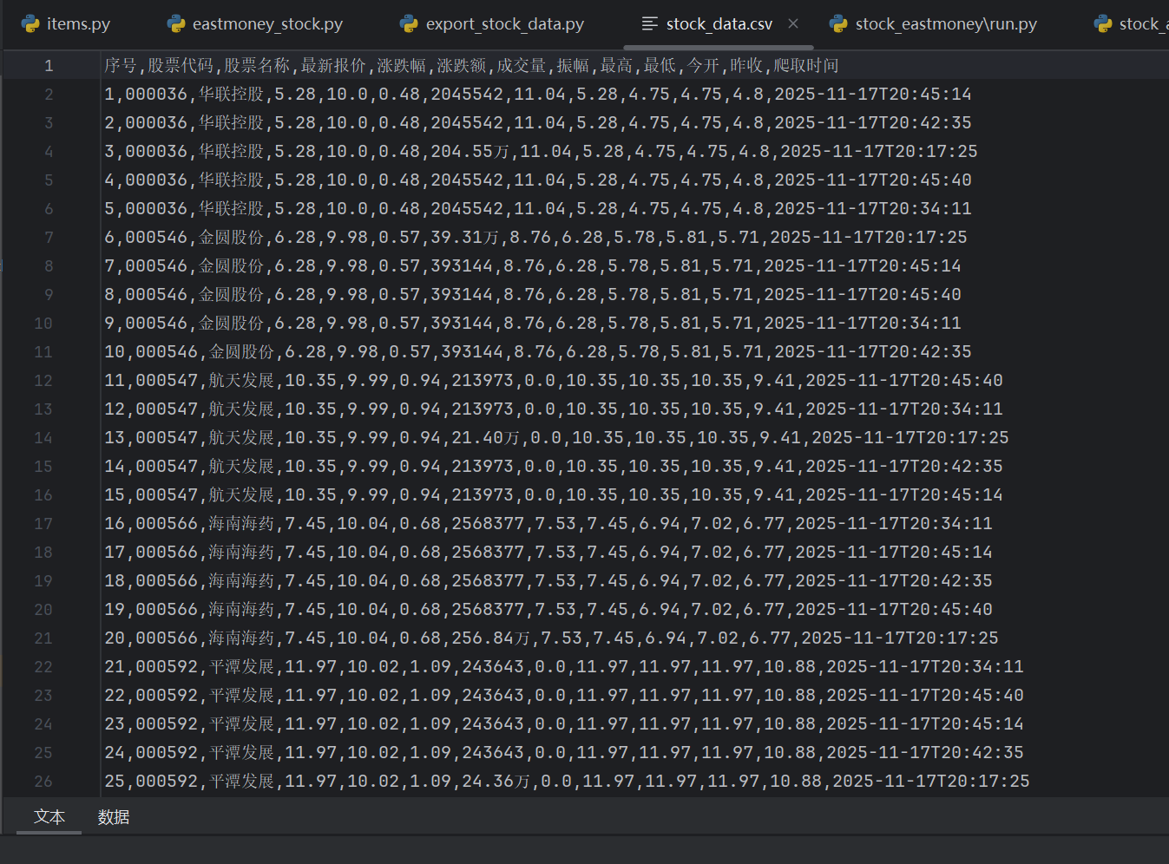Click row starting 3,000036 with 204.55万
1169x864 pixels.
(541, 152)
